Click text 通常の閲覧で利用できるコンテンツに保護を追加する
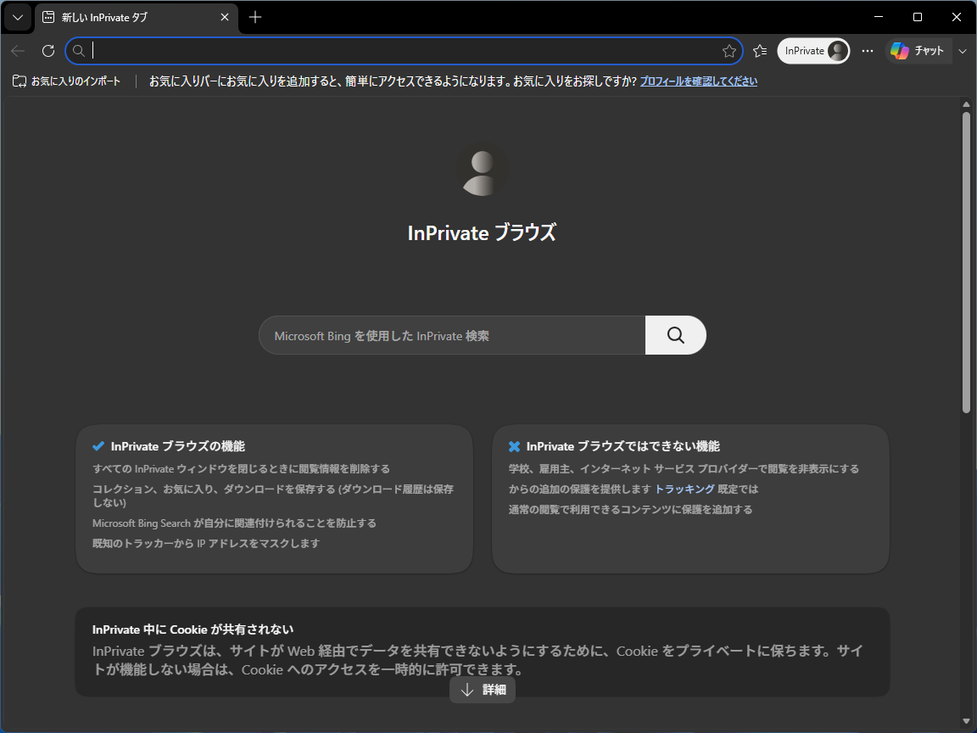The height and width of the screenshot is (733, 977). tap(631, 510)
